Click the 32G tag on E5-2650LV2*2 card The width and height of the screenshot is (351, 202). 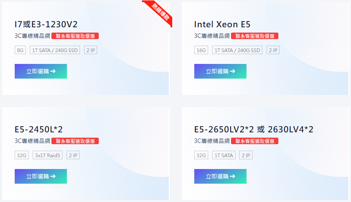click(x=201, y=156)
